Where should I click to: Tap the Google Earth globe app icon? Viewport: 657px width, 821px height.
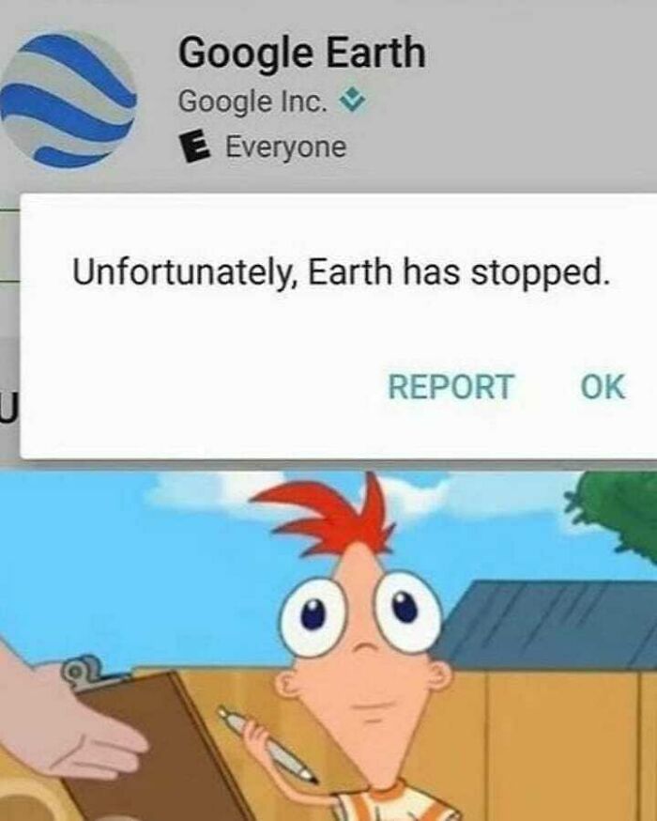tap(68, 99)
